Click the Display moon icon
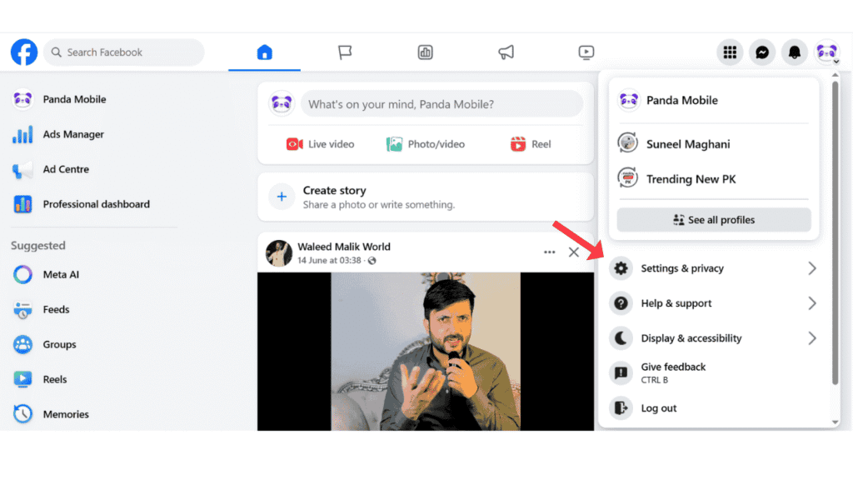 click(621, 338)
